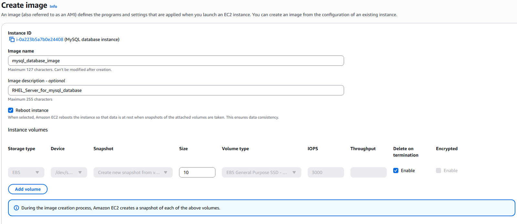517x224 pixels.
Task: Toggle the Encrypted Enable checkbox
Action: coord(438,171)
